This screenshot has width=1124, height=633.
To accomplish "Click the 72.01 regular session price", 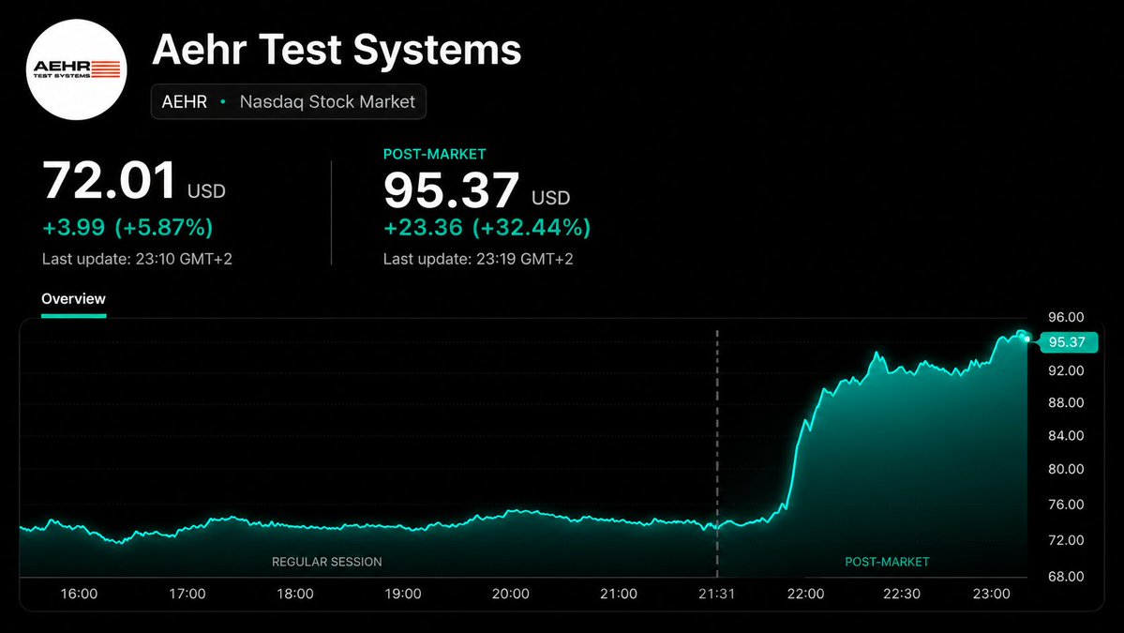I will (109, 180).
